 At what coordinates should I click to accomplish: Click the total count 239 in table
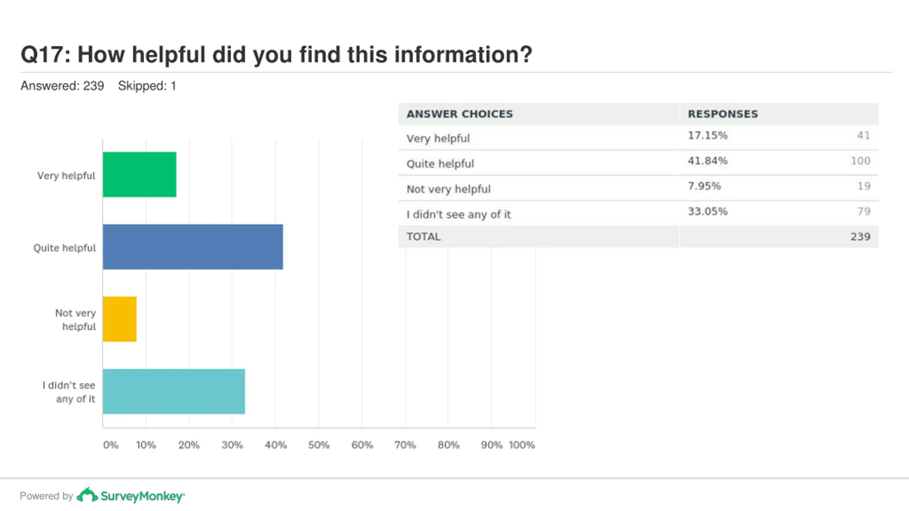pyautogui.click(x=860, y=237)
